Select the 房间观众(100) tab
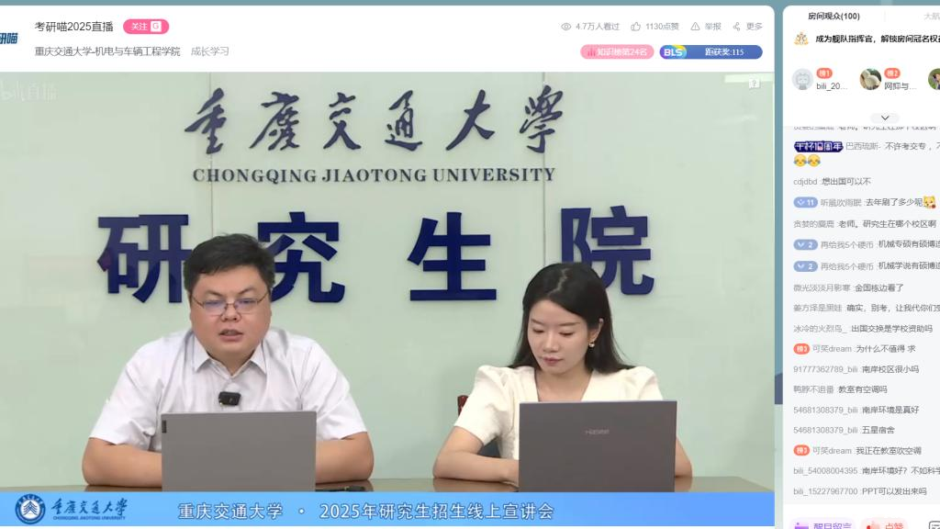940x529 pixels. (x=834, y=16)
